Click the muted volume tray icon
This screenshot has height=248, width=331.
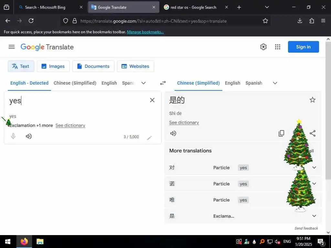277,242
